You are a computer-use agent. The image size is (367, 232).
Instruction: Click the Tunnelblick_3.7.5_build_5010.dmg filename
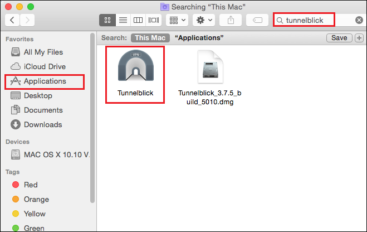click(210, 98)
